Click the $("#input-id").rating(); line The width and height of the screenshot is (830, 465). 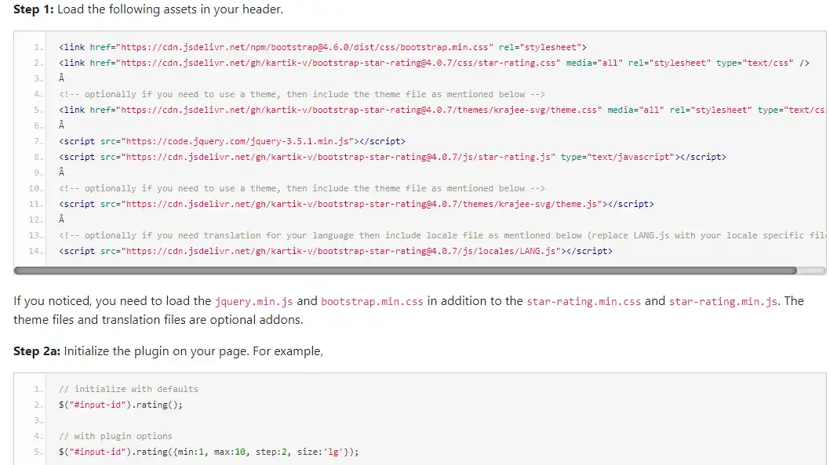point(121,405)
